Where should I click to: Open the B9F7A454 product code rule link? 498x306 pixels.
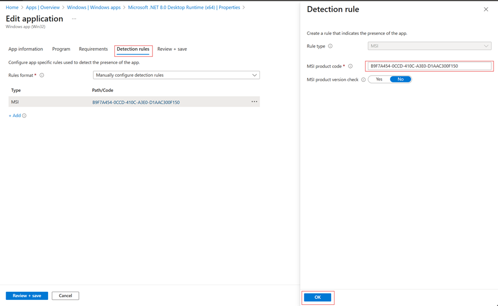(x=136, y=102)
